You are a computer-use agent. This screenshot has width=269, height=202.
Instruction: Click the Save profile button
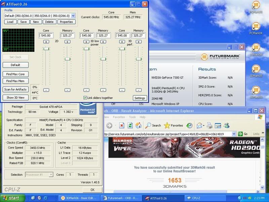(23, 22)
